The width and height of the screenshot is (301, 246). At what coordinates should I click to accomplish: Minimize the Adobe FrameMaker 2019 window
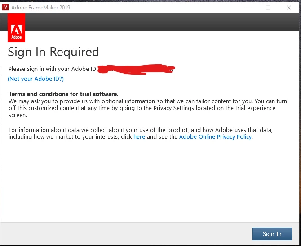248,8
